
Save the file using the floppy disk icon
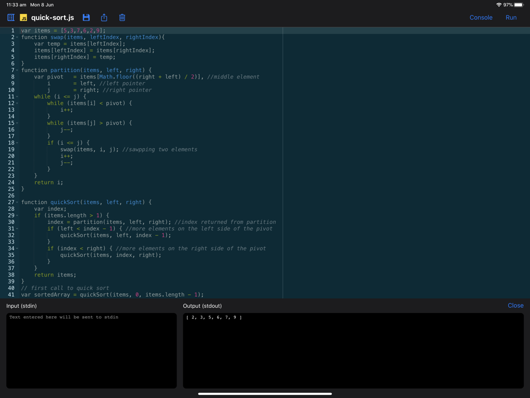pos(86,18)
